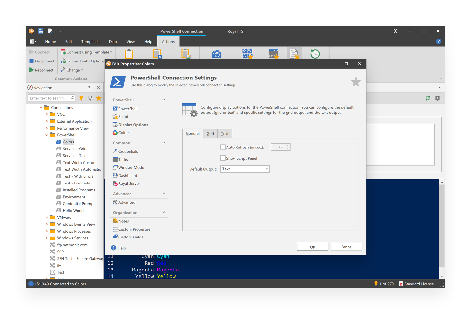
Task: Click the favorite star in the dialog header
Action: click(356, 82)
